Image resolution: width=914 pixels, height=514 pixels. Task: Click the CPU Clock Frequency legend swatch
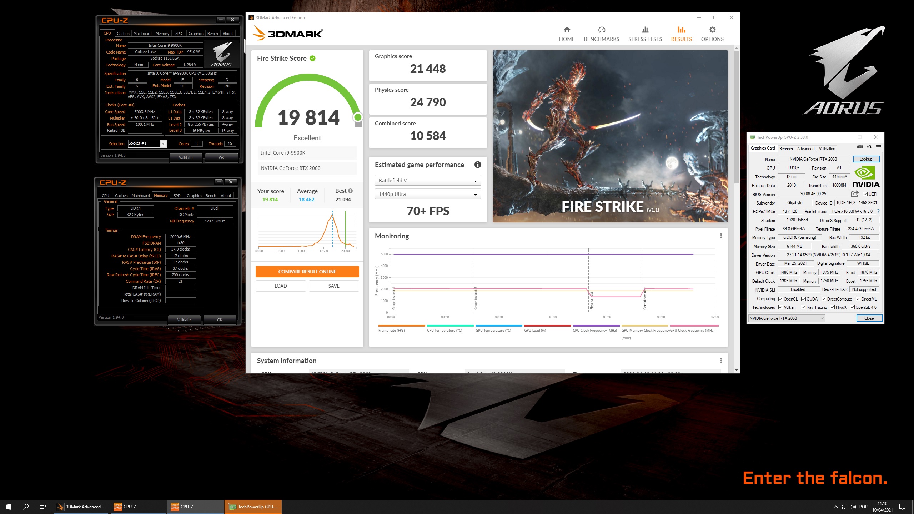tap(596, 326)
